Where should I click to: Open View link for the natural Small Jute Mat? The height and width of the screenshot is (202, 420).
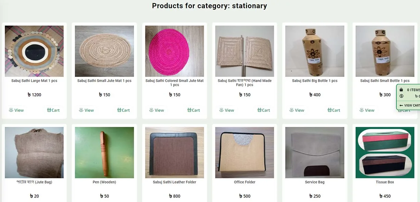[x=86, y=110]
